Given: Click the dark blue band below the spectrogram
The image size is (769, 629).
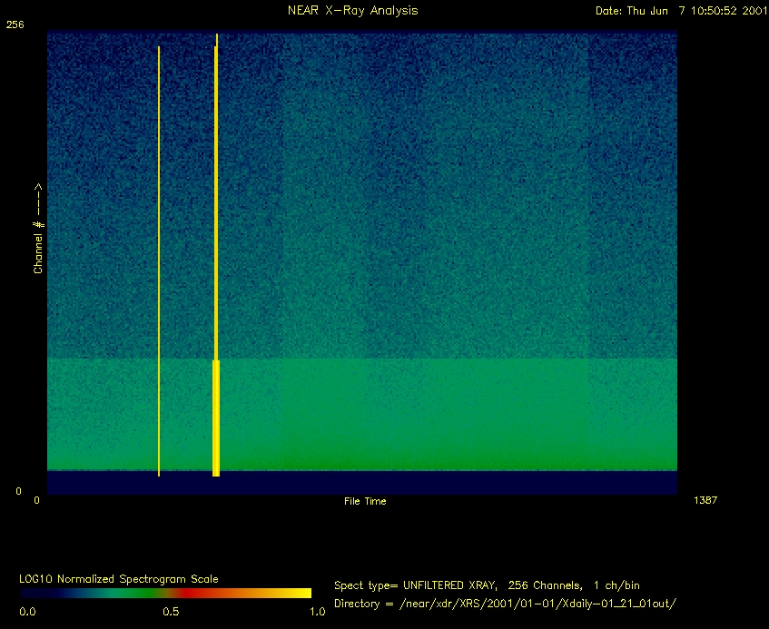Looking at the screenshot, I should point(363,482).
